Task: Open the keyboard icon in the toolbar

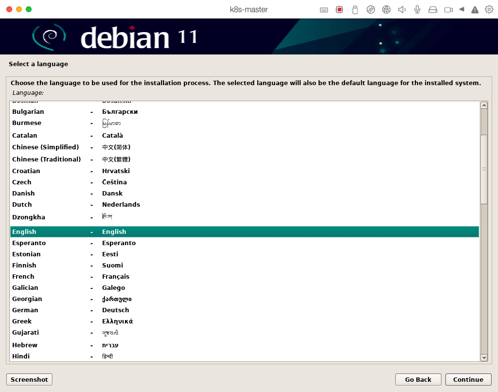Action: pos(323,10)
